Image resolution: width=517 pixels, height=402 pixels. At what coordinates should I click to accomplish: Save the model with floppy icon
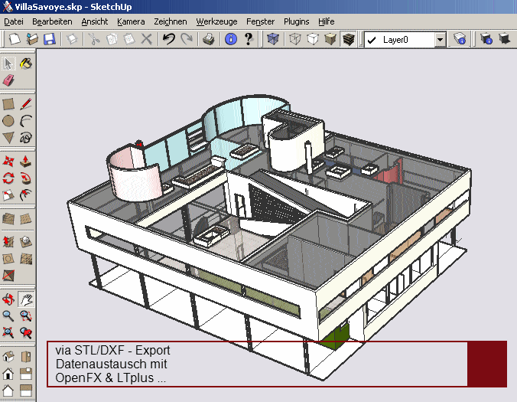tap(50, 39)
